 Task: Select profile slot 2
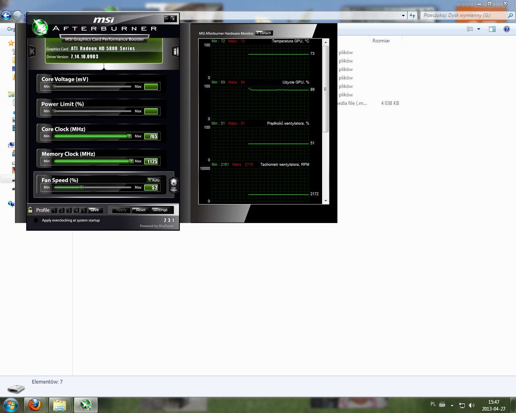[x=62, y=210]
